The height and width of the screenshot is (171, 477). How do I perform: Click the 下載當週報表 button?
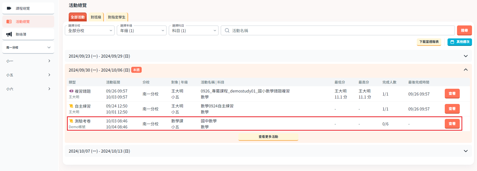[x=429, y=42]
